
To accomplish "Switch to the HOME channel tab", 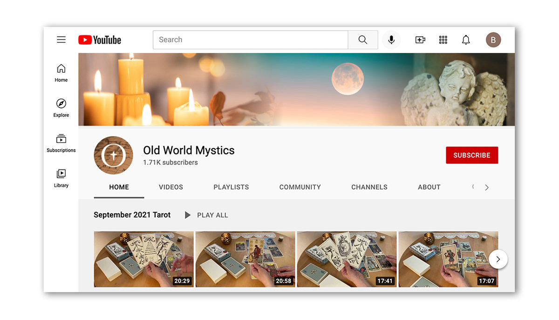I will (119, 187).
